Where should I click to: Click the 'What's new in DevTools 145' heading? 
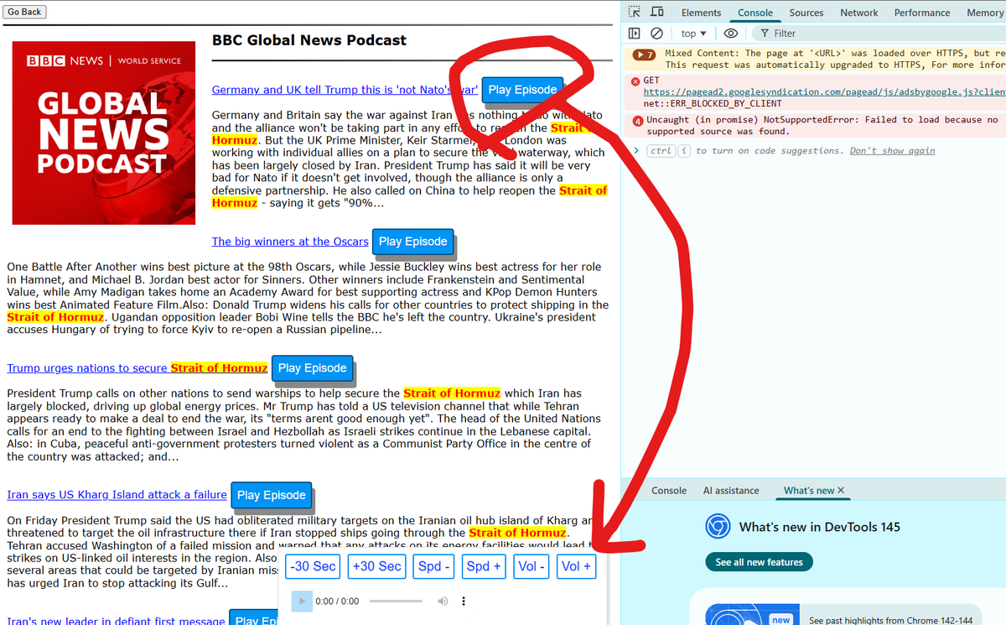pos(820,528)
